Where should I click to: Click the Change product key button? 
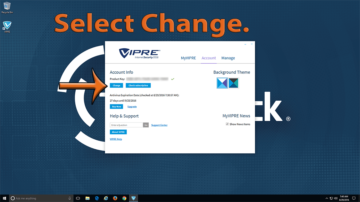click(116, 85)
